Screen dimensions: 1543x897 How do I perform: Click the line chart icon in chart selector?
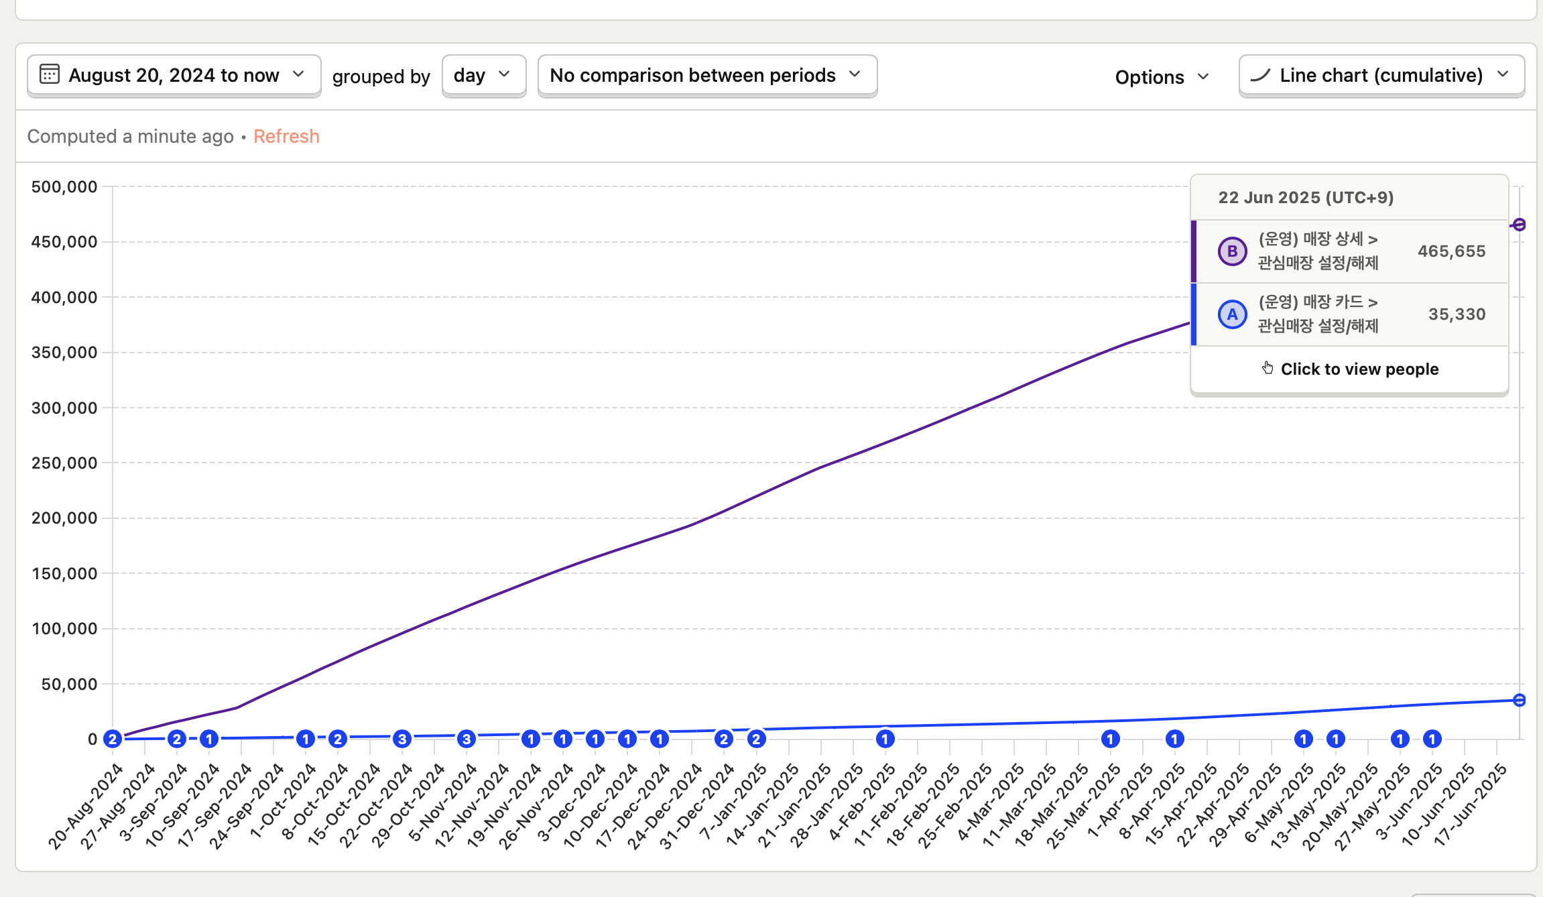(1260, 75)
